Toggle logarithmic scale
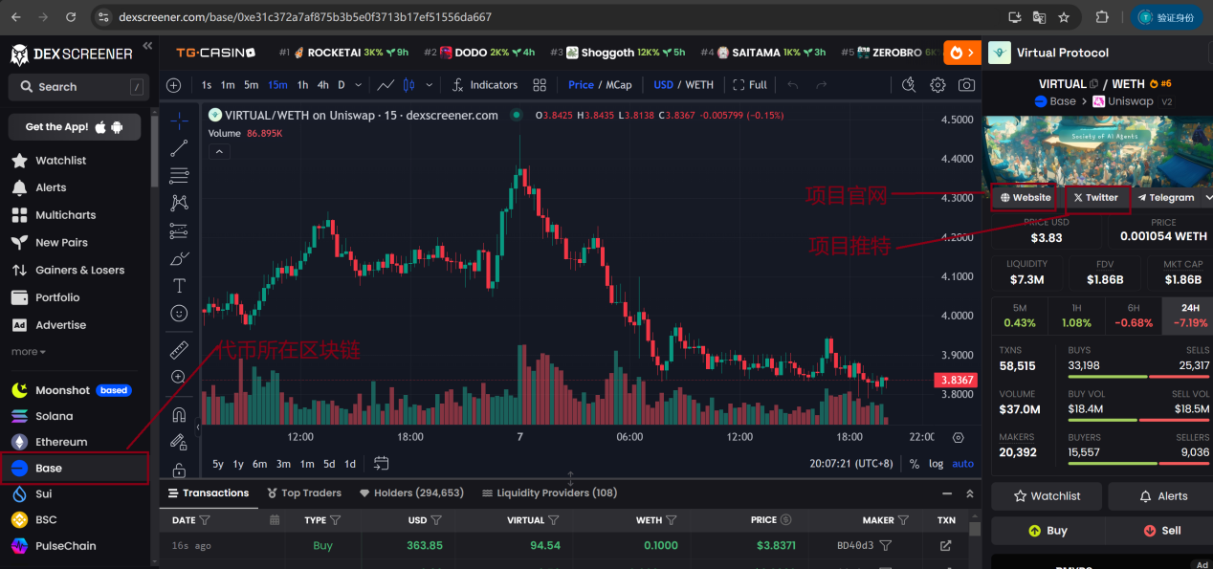The height and width of the screenshot is (569, 1213). pyautogui.click(x=936, y=464)
